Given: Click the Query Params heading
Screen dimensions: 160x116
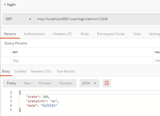Looking at the screenshot, I should [x=16, y=43].
